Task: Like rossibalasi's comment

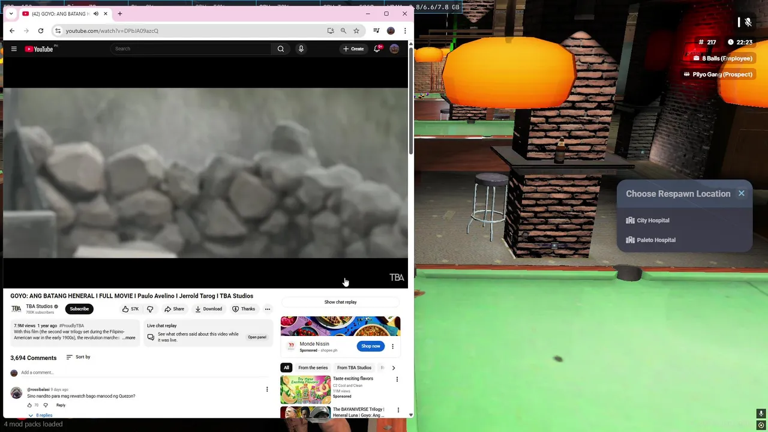Action: click(29, 405)
